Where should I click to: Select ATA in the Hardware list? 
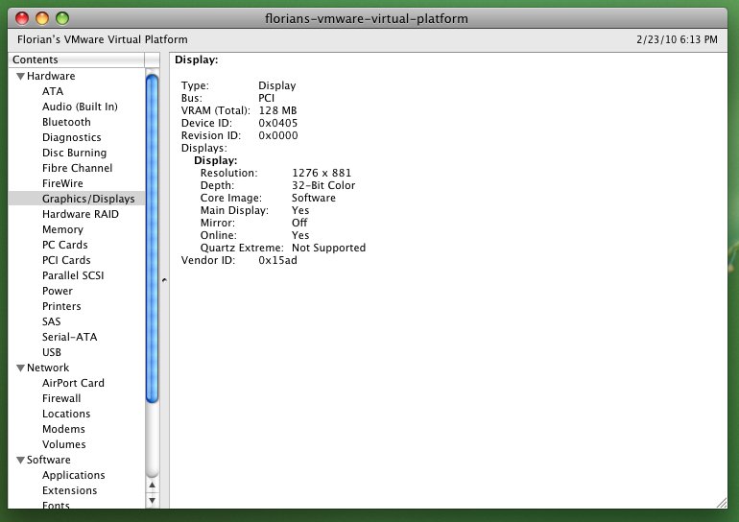coord(53,92)
